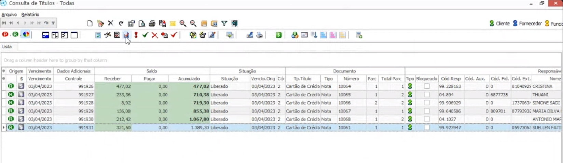Toggle Bloqueado checkbox for SIMONE SADI row
This screenshot has width=563, height=163.
(427, 103)
